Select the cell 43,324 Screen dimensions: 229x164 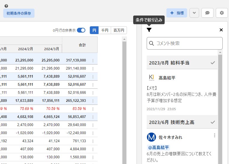click(28, 141)
